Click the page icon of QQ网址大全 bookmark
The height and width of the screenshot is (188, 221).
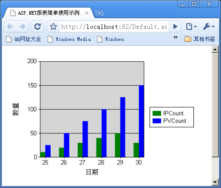[9, 39]
